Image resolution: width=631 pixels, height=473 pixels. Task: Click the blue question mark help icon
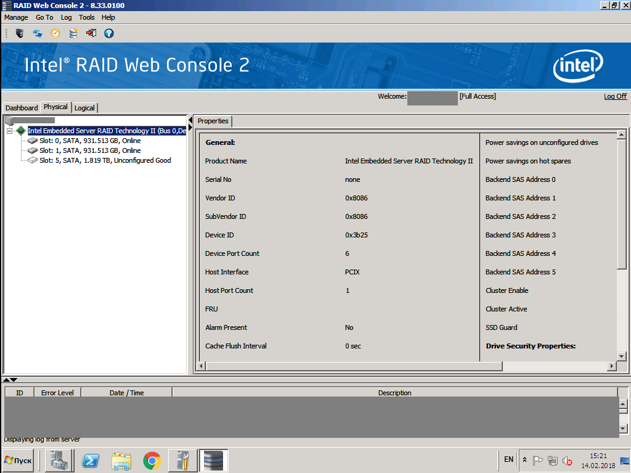pyautogui.click(x=108, y=33)
